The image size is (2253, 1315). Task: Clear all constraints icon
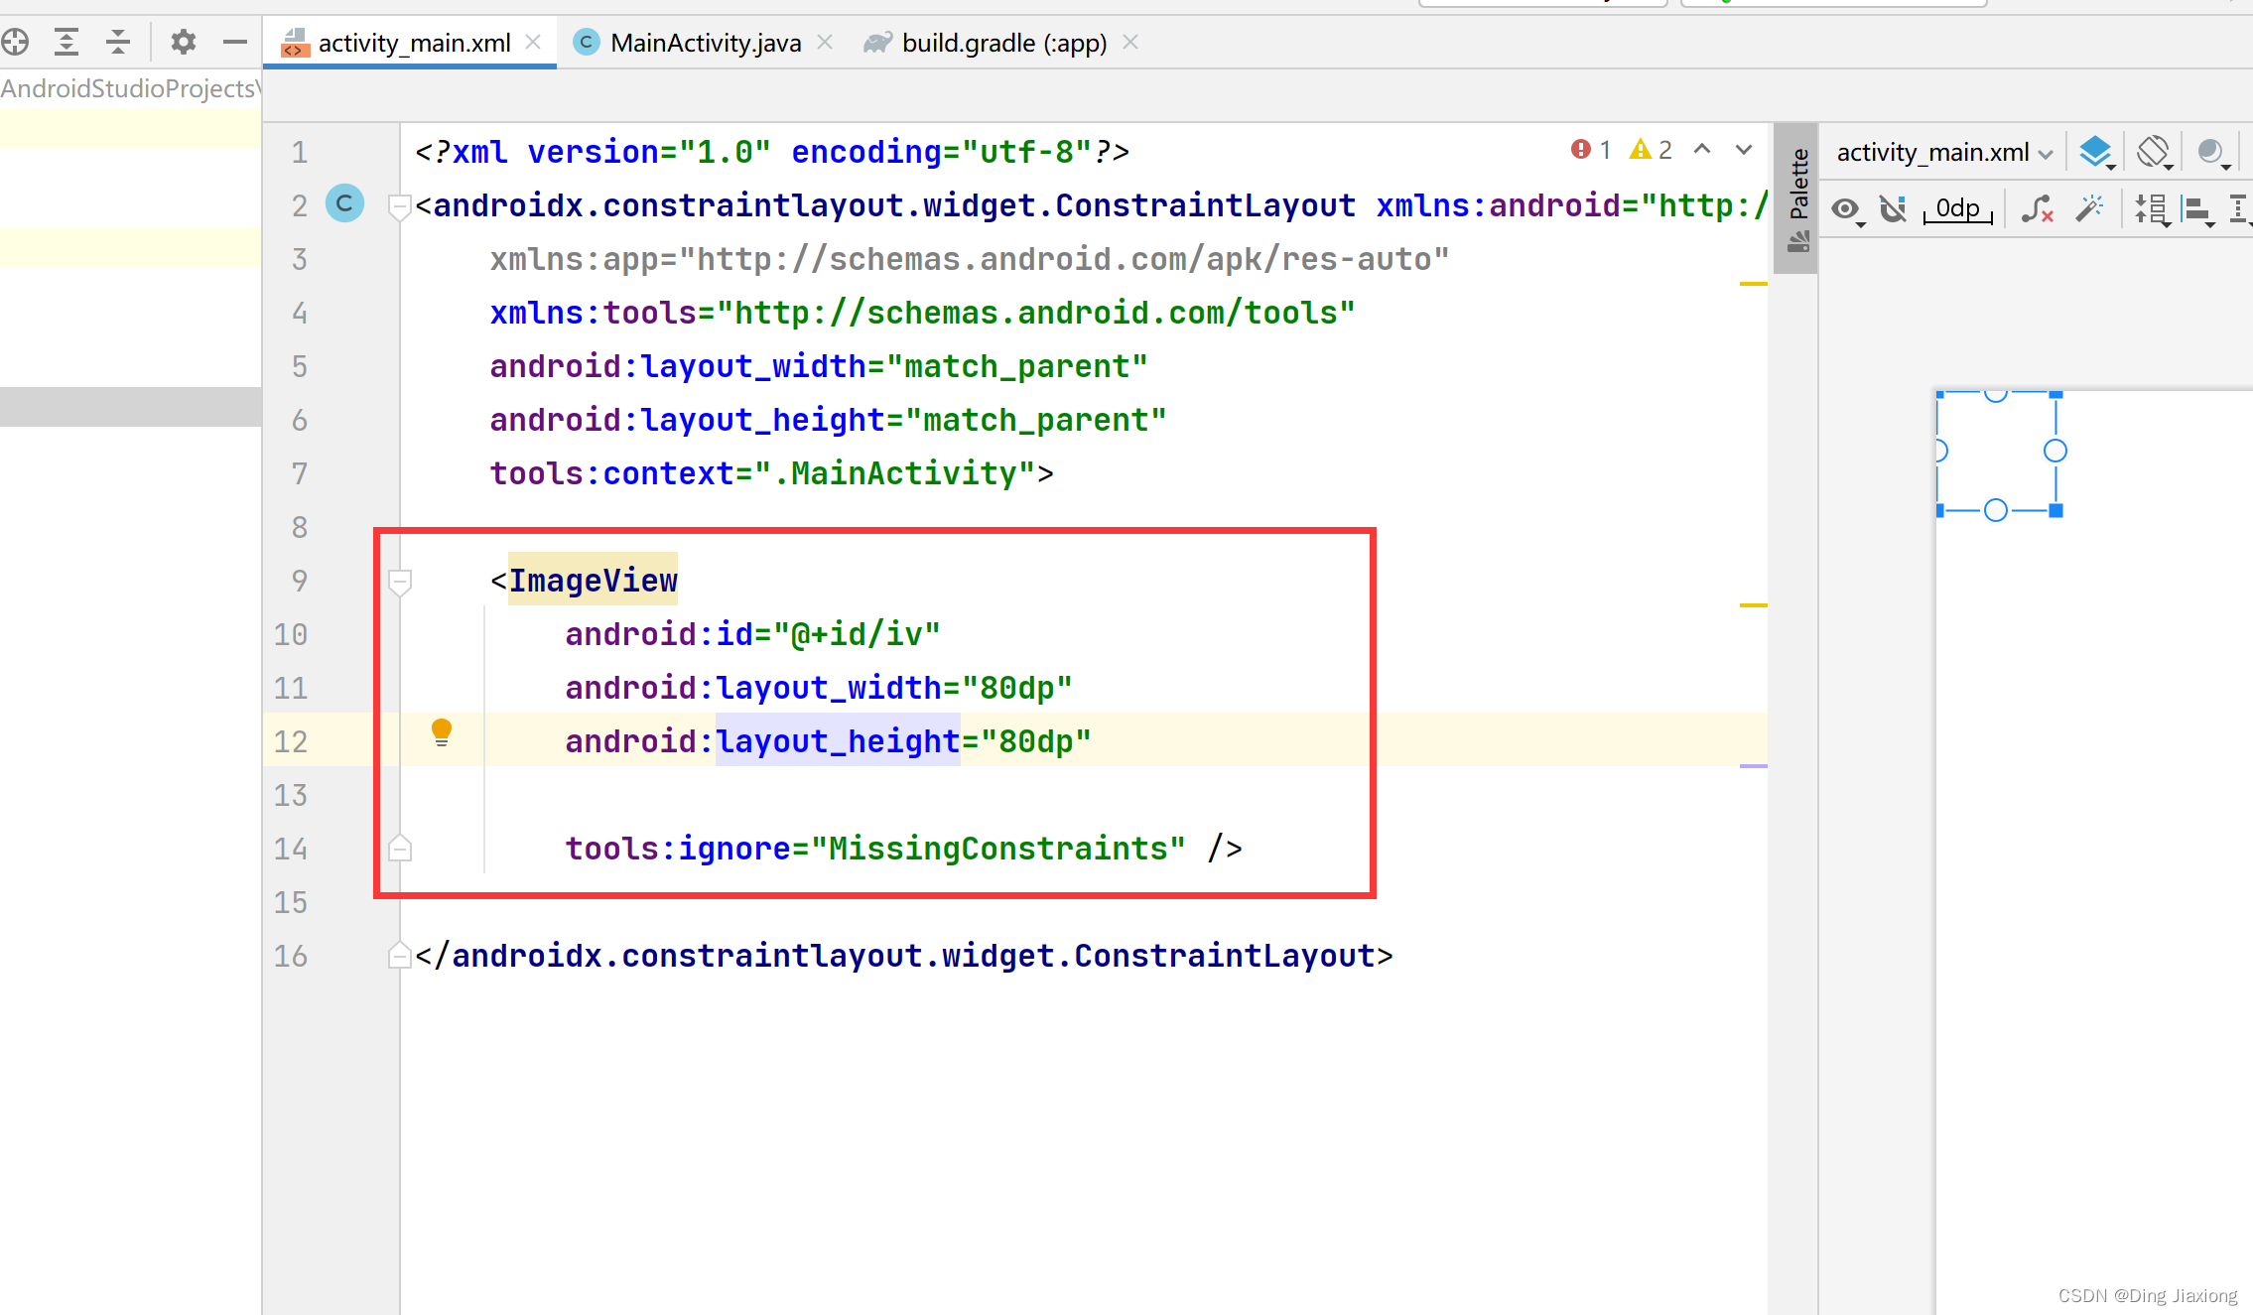(x=2037, y=209)
